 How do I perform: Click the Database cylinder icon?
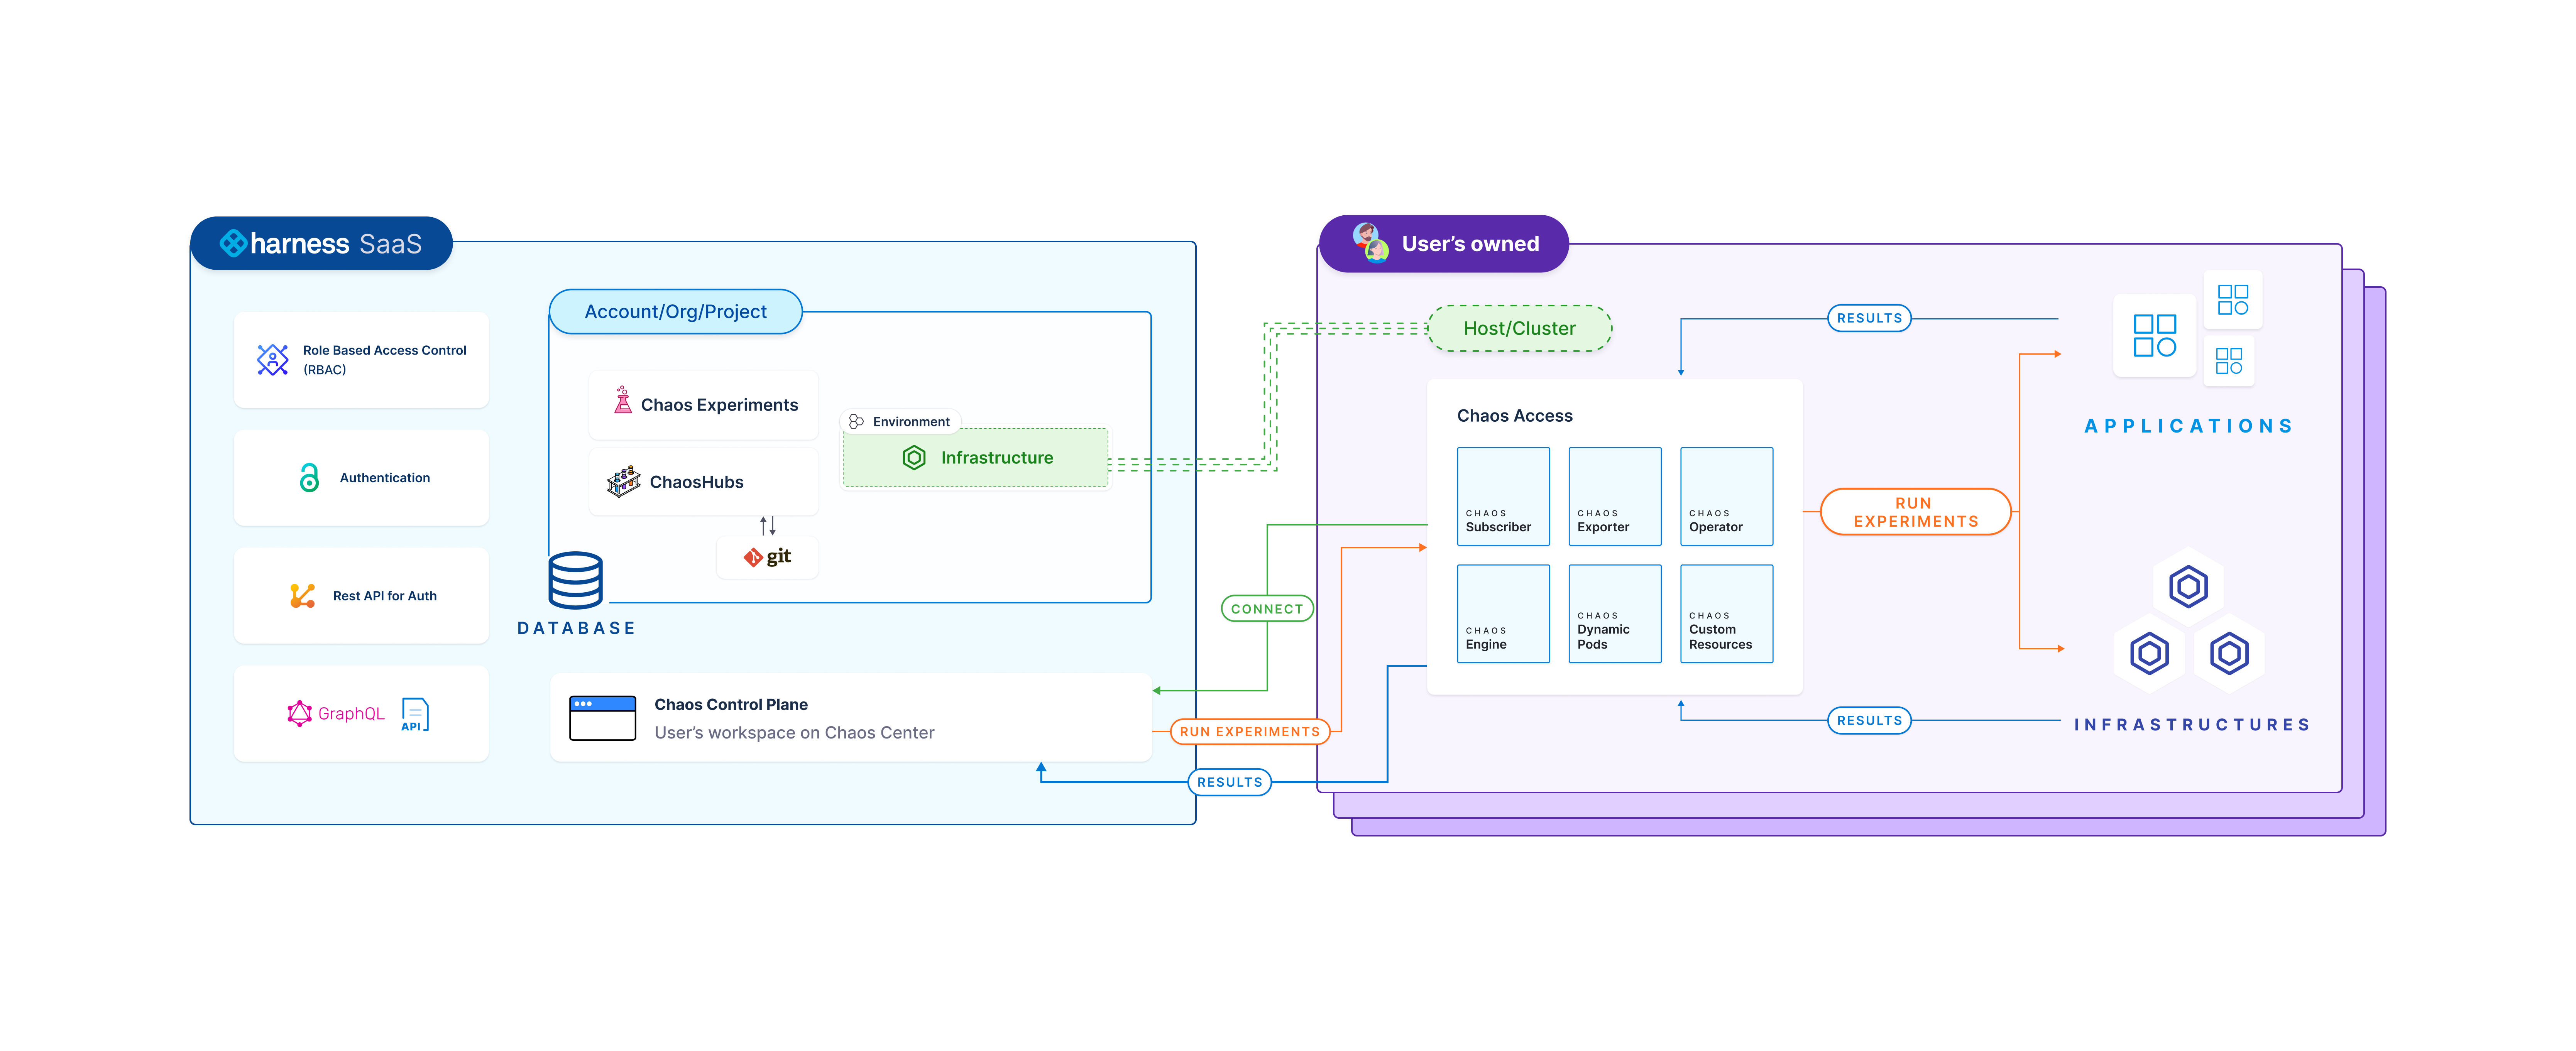[576, 580]
